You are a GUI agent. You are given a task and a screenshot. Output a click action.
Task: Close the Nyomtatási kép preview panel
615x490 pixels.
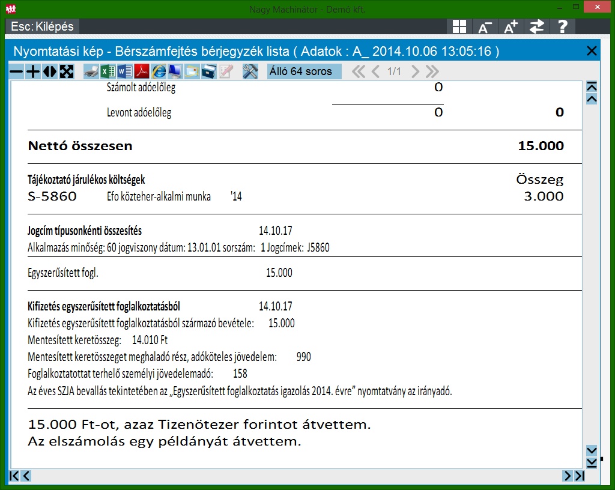[x=592, y=51]
